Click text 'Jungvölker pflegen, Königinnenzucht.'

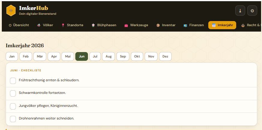[x=48, y=106]
